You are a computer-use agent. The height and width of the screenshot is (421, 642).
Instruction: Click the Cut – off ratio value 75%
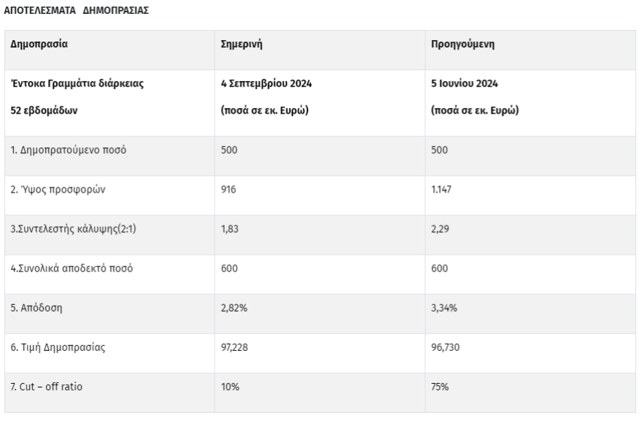(440, 386)
